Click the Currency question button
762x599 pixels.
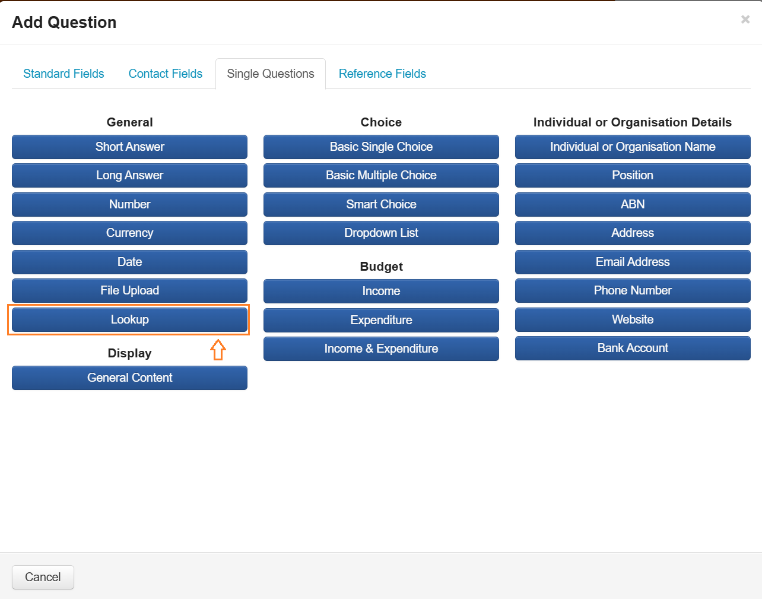coord(129,233)
